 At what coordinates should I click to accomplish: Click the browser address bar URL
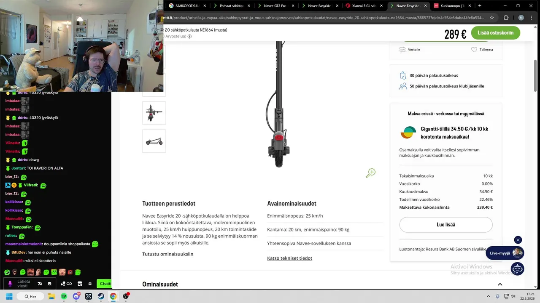[x=324, y=18]
